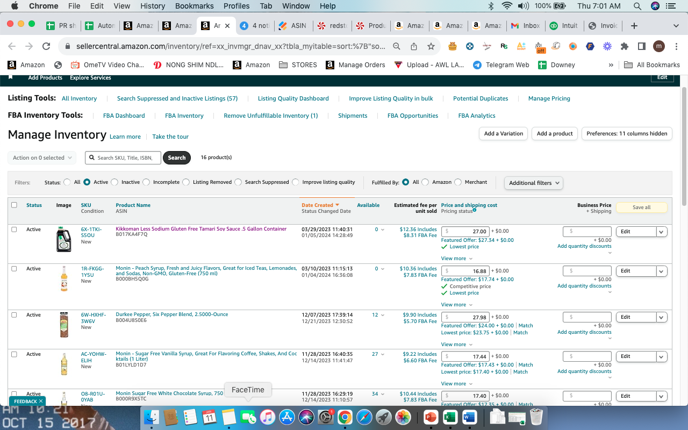The width and height of the screenshot is (688, 430).
Task: Click the "Search SKU, Title, ISBN" field
Action: coord(123,157)
